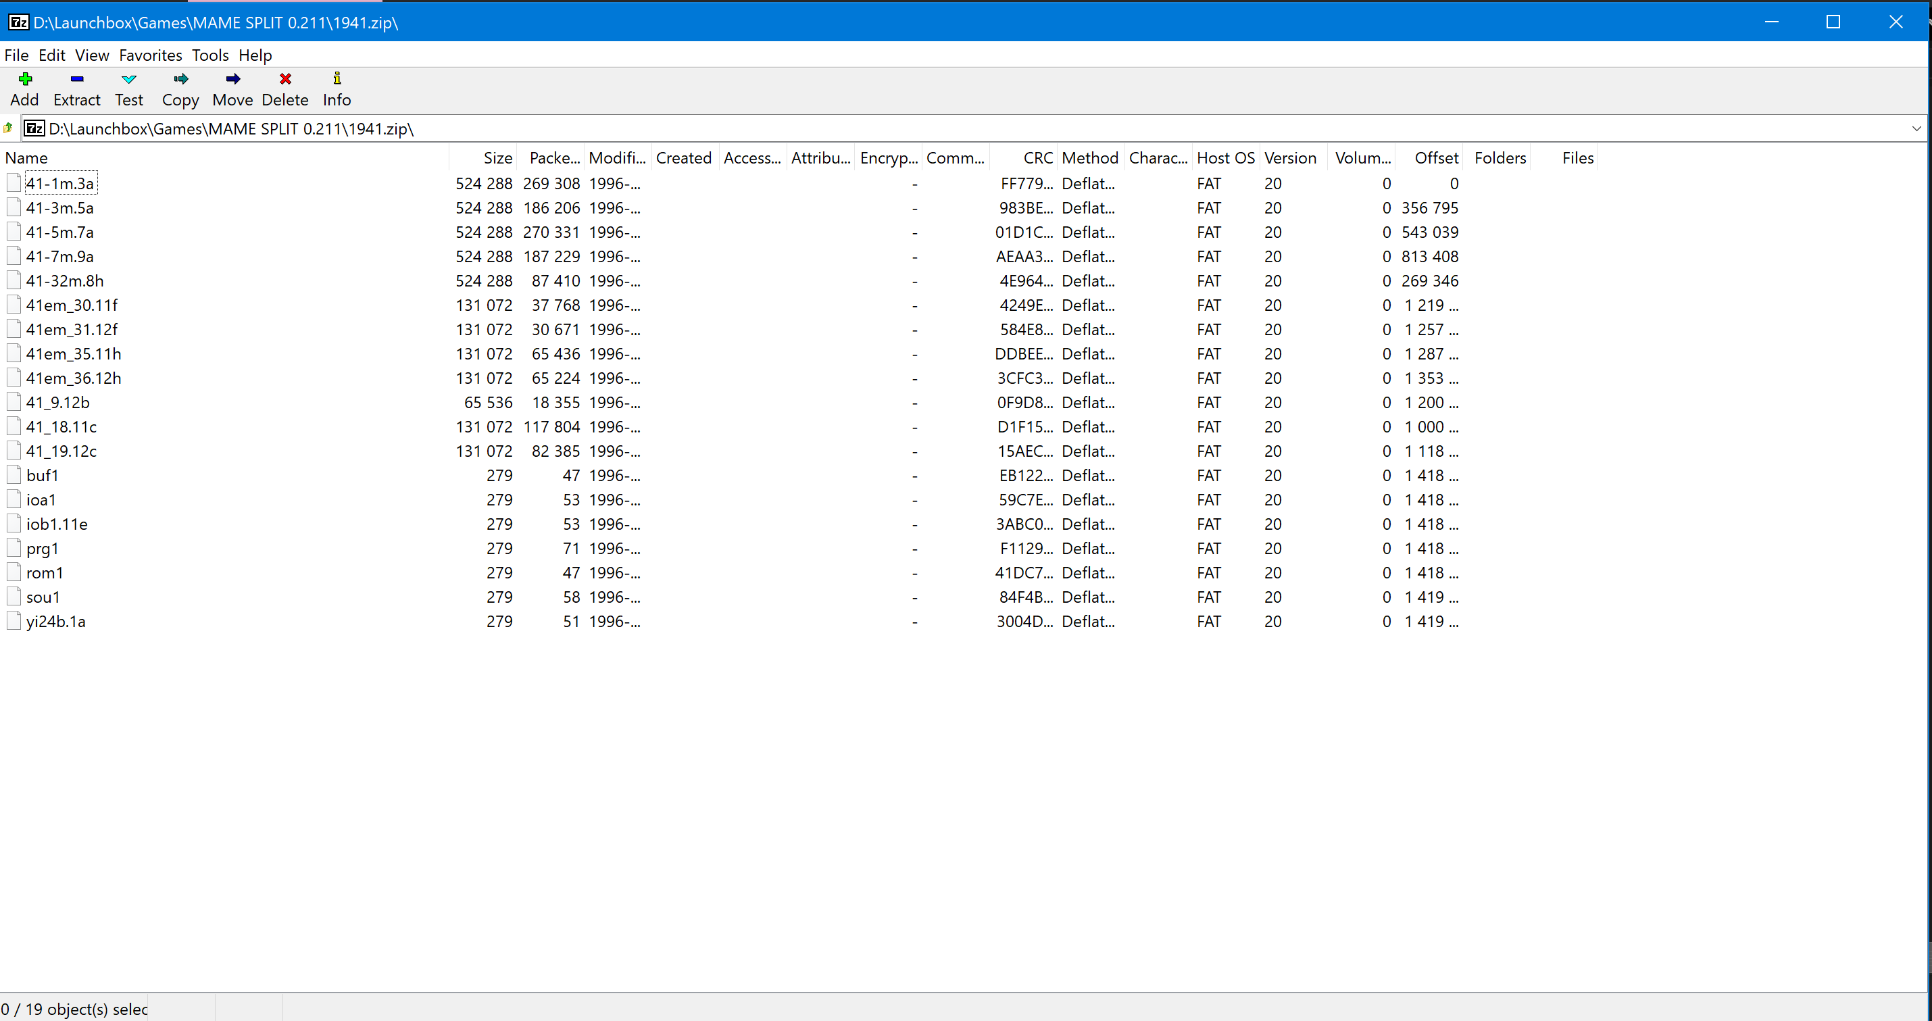Click packed size 87 410 cell

point(555,281)
